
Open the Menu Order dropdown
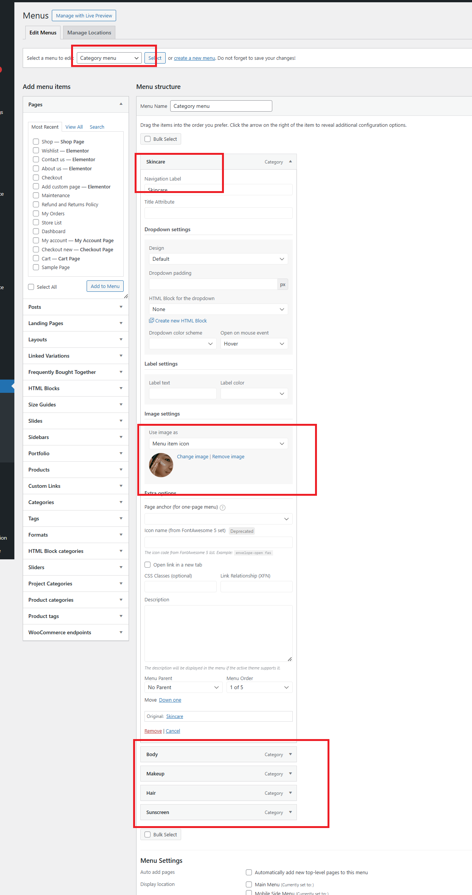click(x=259, y=687)
